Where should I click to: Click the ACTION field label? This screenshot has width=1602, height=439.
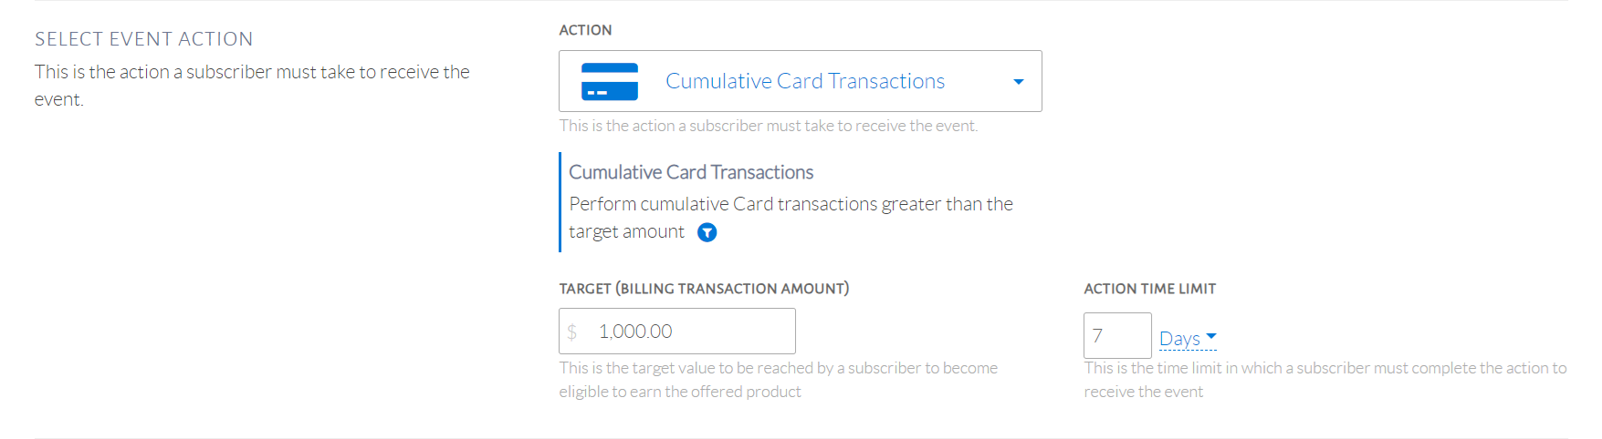585,30
